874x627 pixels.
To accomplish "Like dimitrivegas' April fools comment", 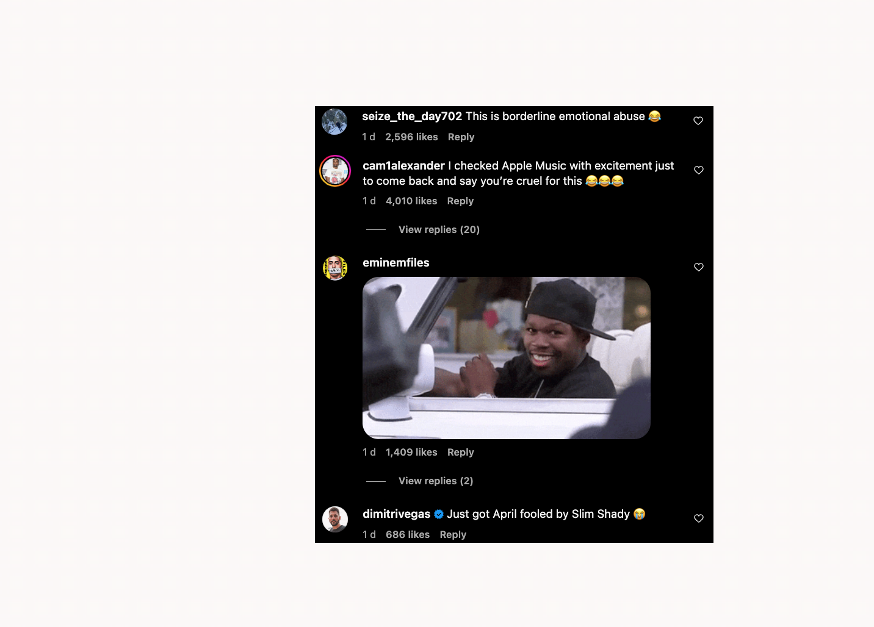I will pyautogui.click(x=698, y=518).
